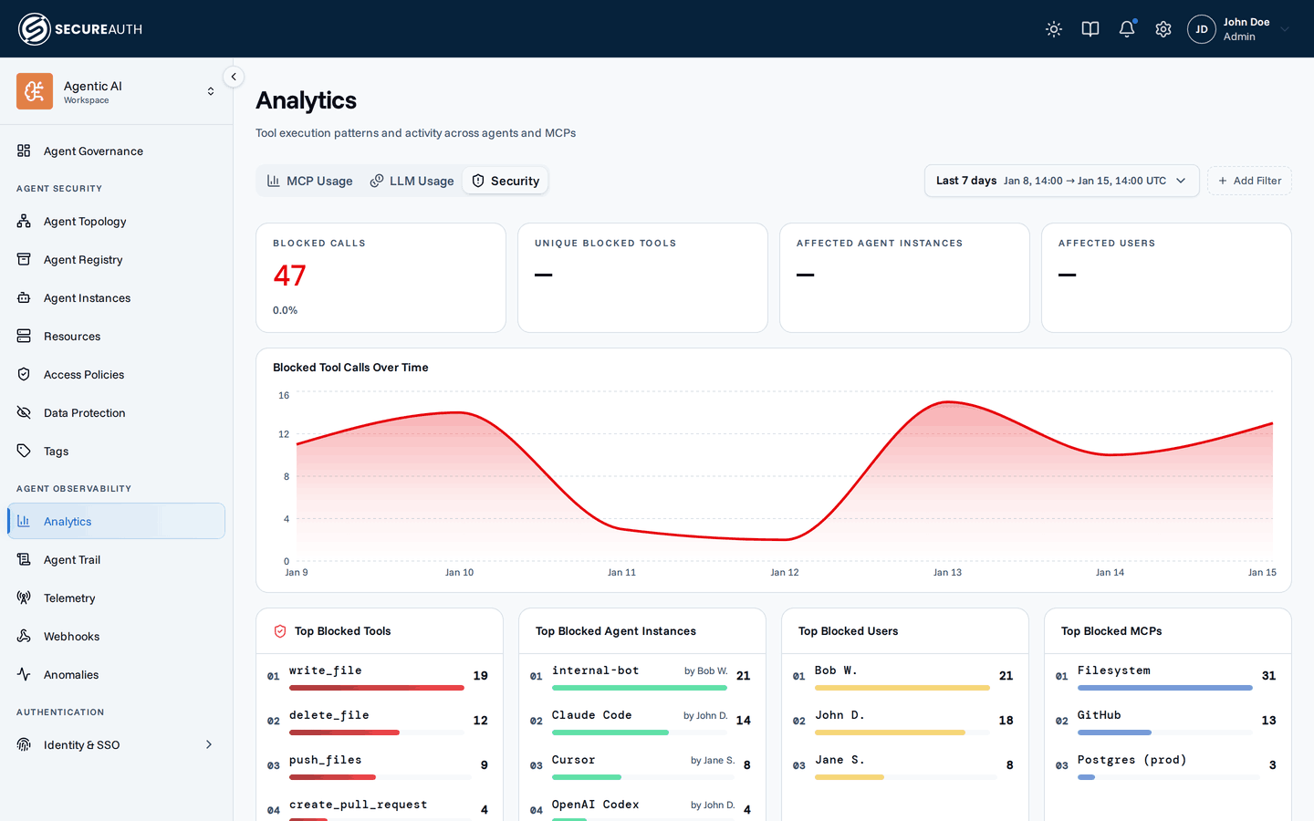Click the Affected Users card
The width and height of the screenshot is (1314, 821).
(1166, 277)
